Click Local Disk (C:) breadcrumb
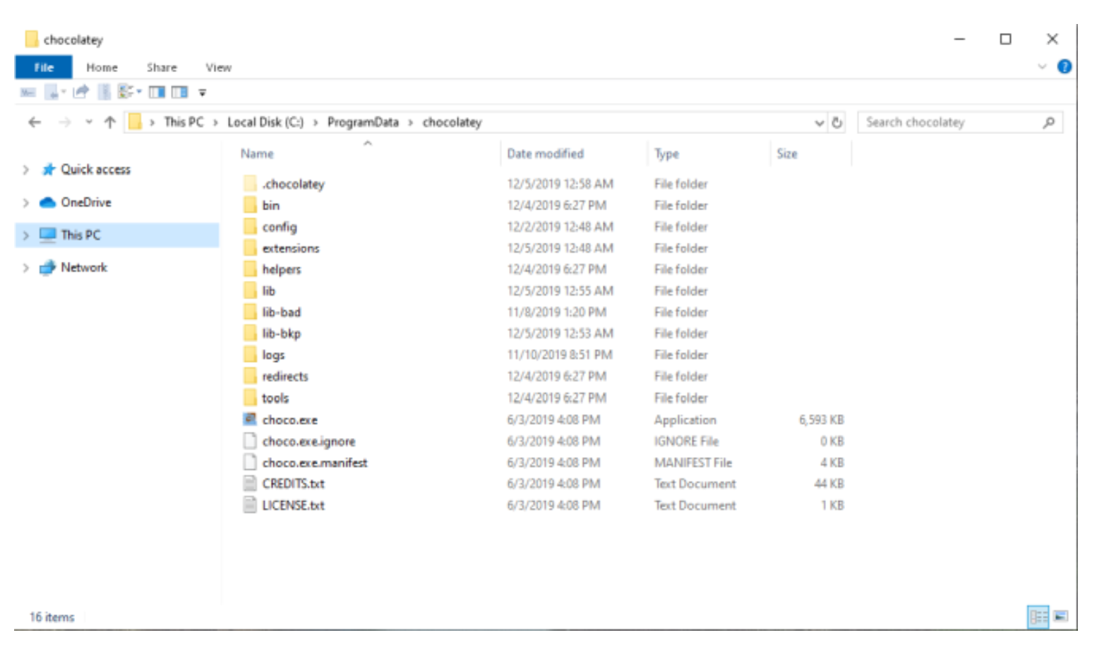The image size is (1097, 647). [265, 122]
